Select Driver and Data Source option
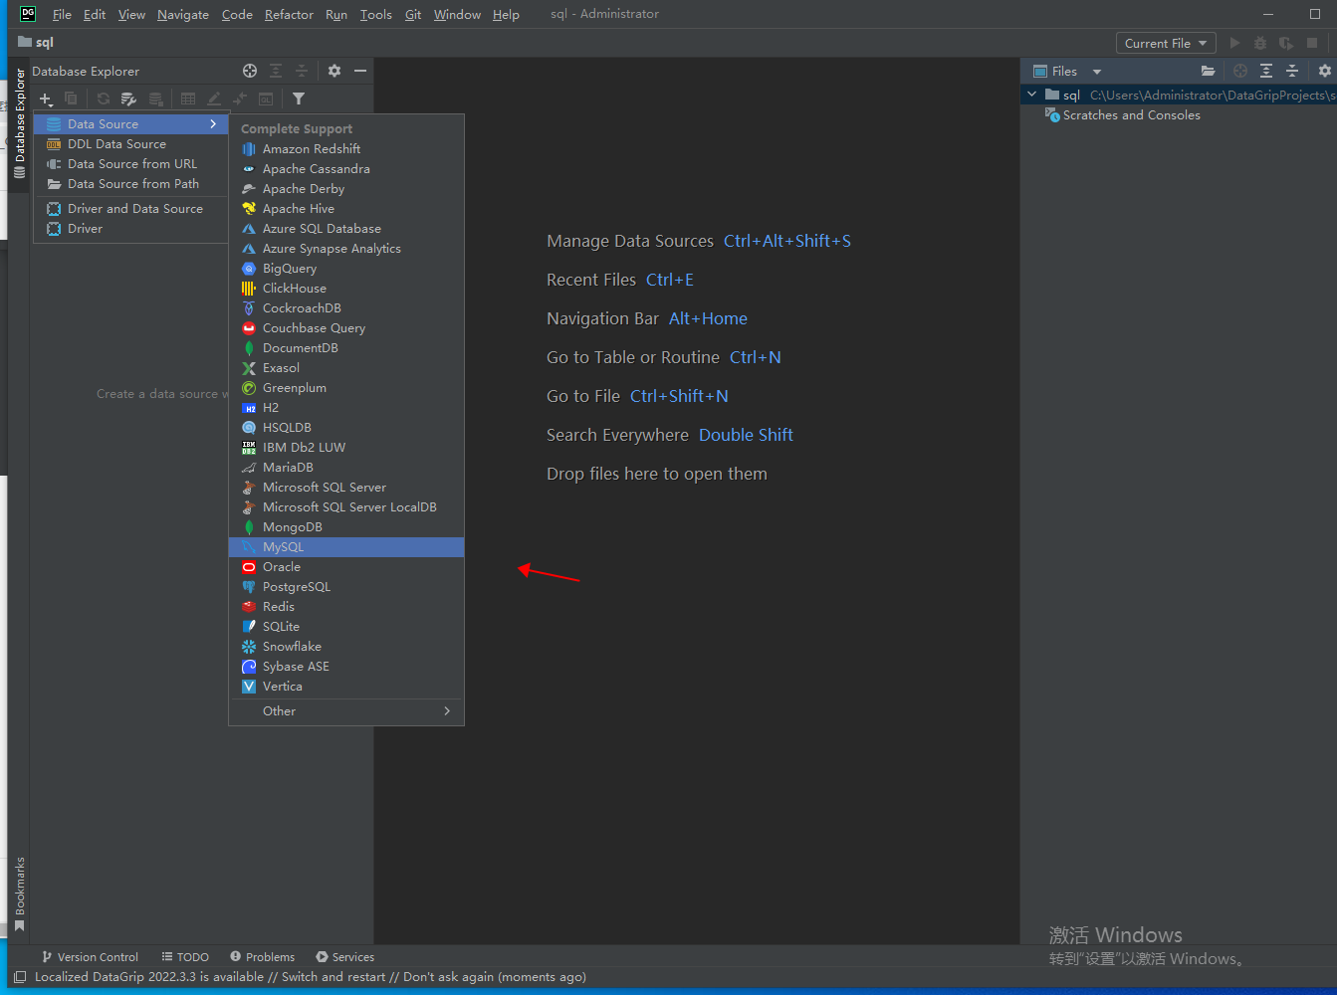Image resolution: width=1337 pixels, height=995 pixels. tap(131, 209)
